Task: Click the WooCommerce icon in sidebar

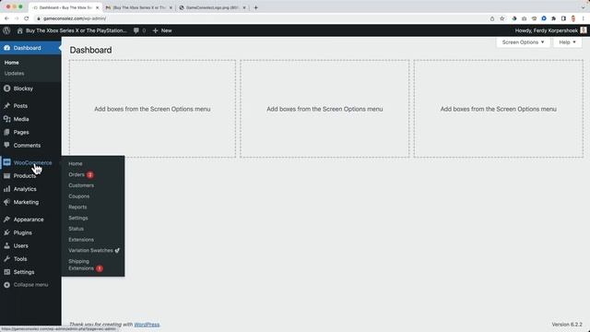Action: [6, 162]
